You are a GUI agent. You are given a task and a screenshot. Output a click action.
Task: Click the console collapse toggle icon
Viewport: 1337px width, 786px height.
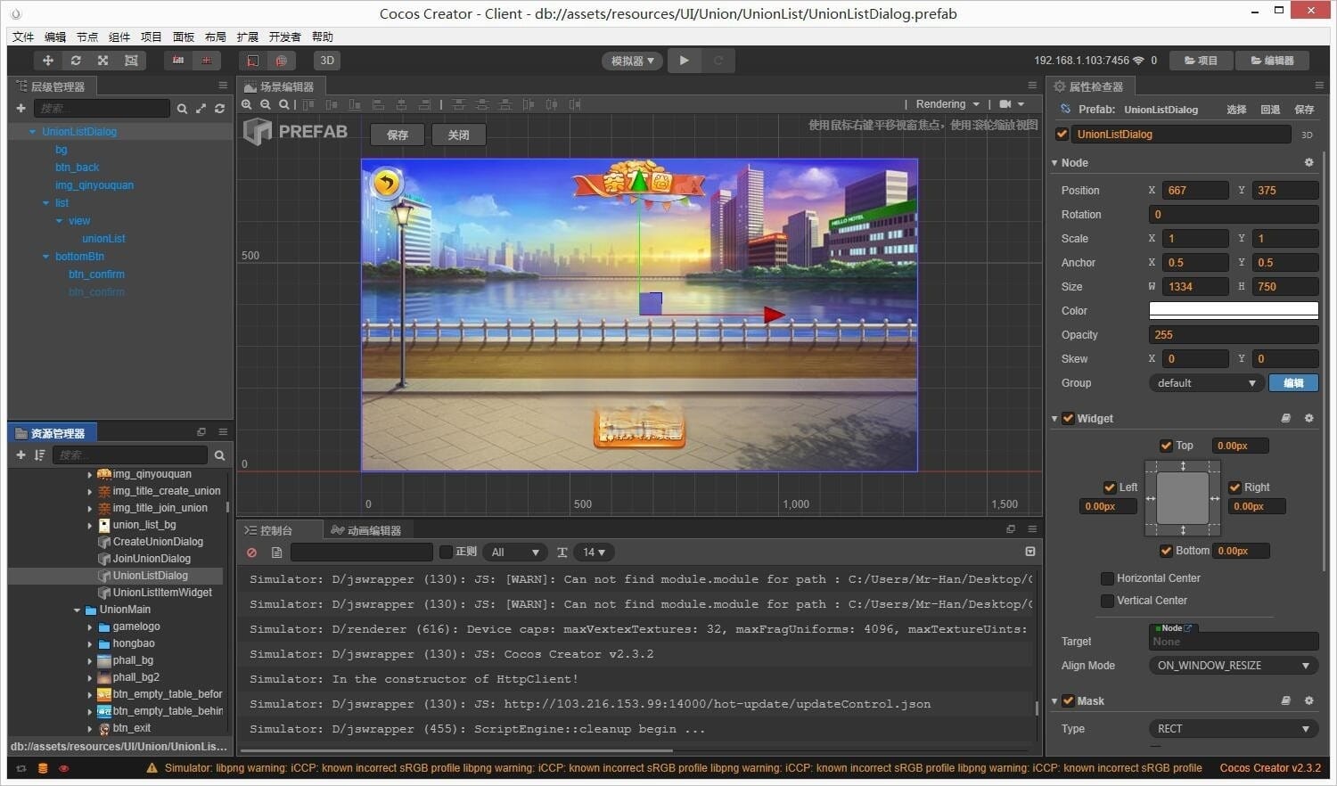tap(1030, 552)
